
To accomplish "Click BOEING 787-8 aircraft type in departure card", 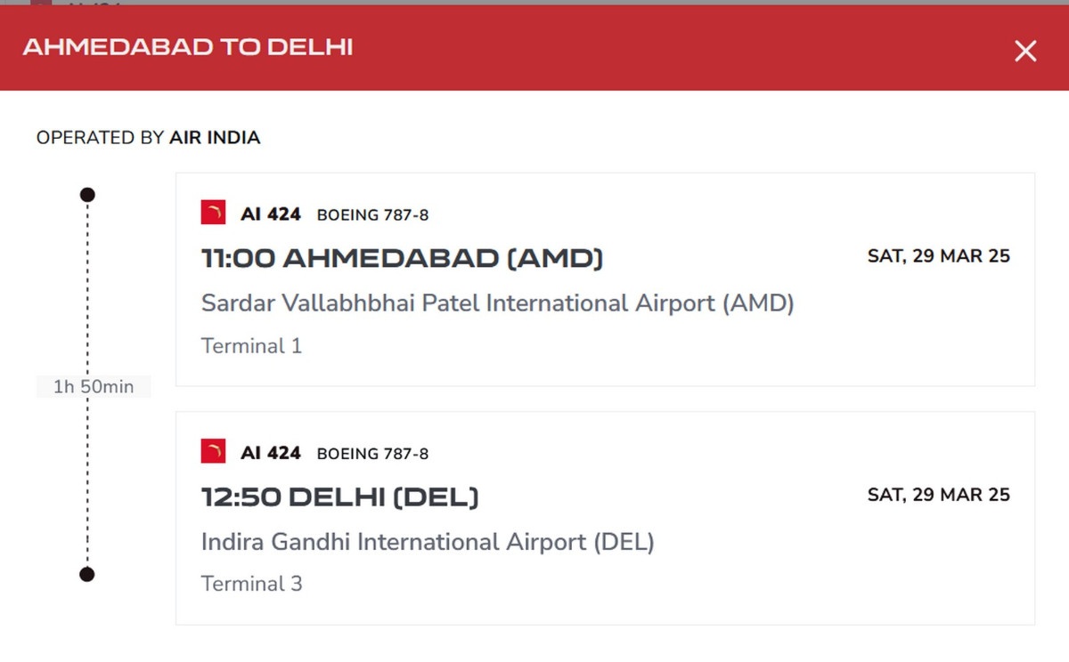I will 372,215.
